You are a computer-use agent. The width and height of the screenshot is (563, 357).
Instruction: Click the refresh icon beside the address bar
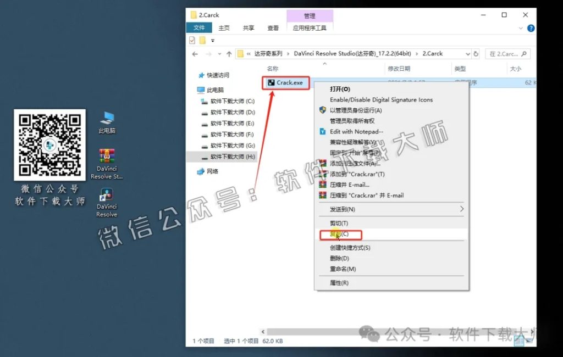[476, 54]
